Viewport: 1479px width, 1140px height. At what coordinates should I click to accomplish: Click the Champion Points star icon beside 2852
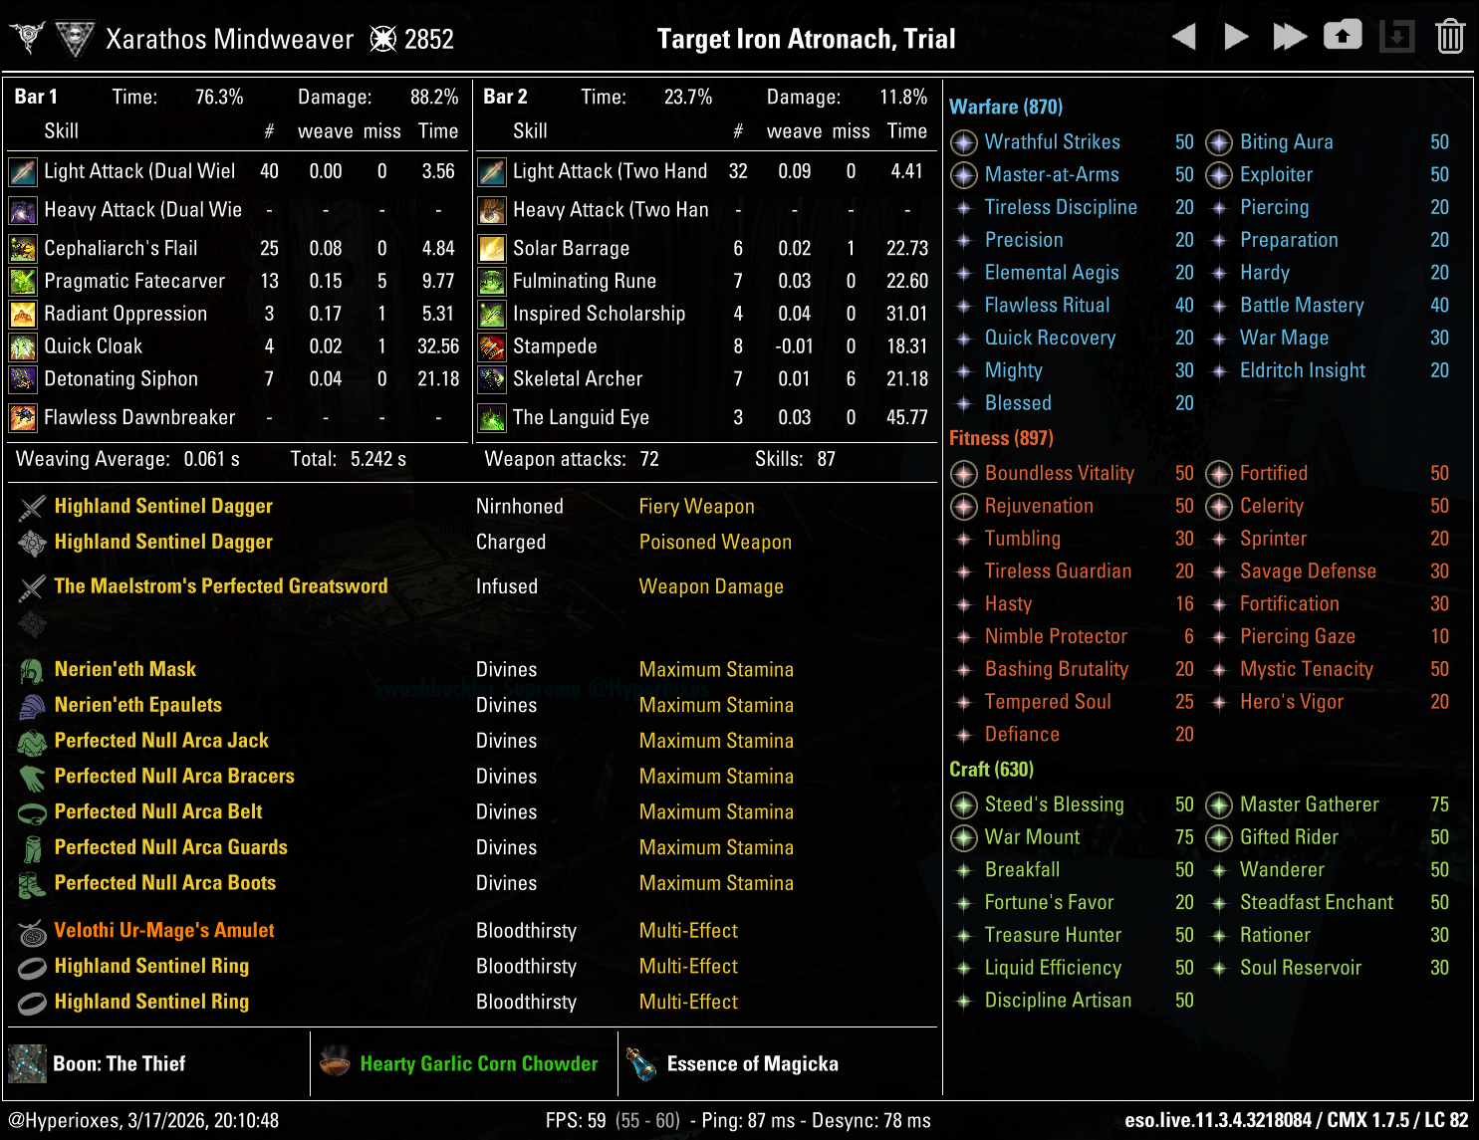click(382, 39)
